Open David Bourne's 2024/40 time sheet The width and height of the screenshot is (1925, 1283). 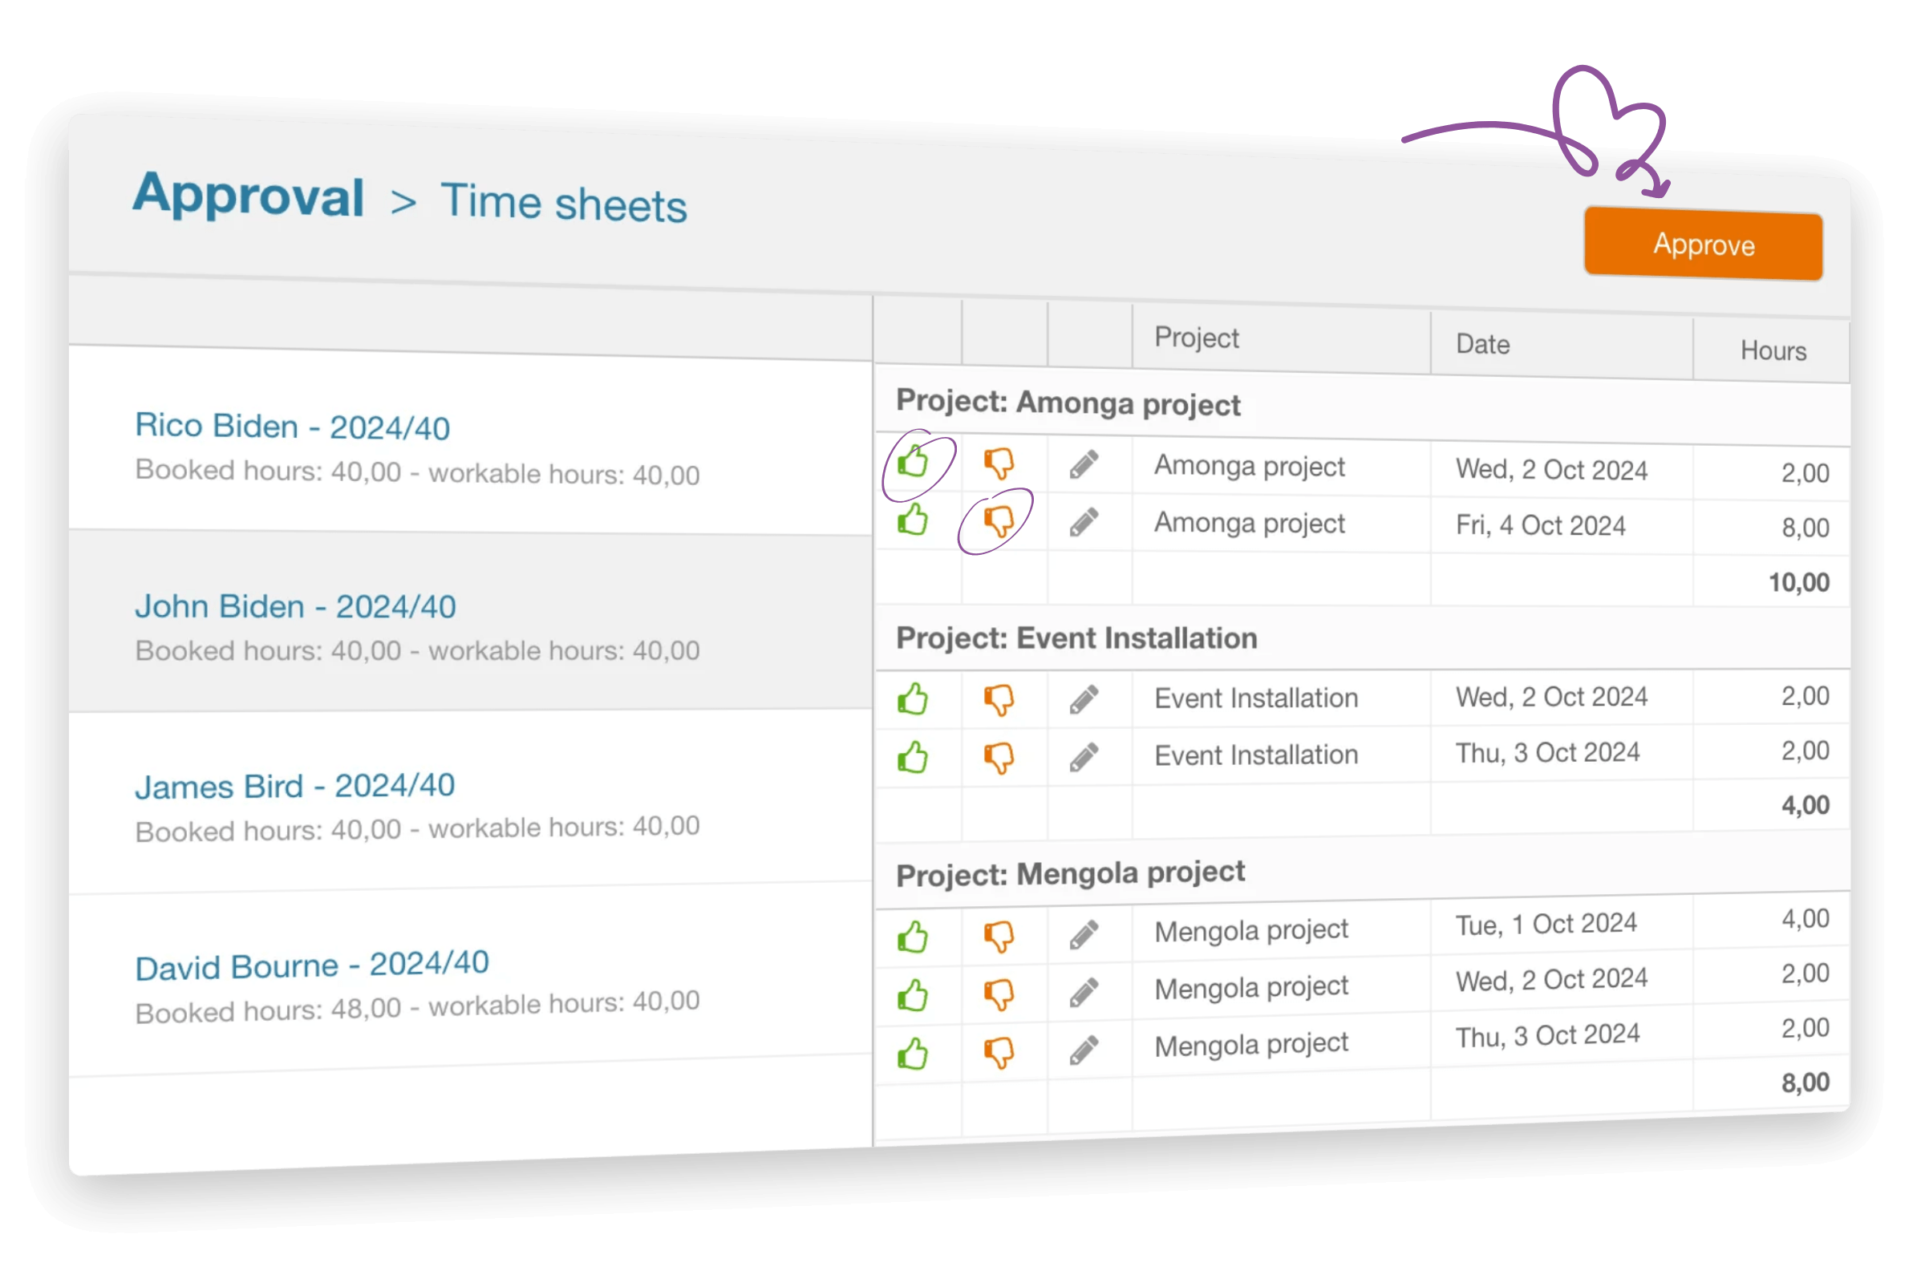click(312, 965)
